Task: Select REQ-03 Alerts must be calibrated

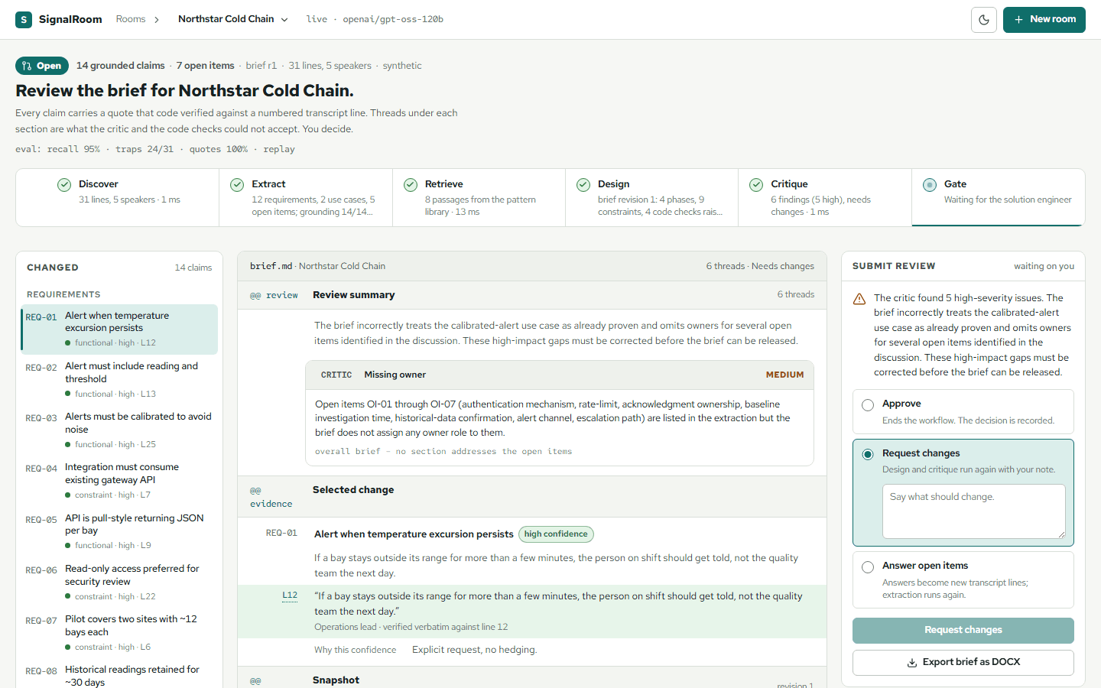Action: click(x=119, y=430)
